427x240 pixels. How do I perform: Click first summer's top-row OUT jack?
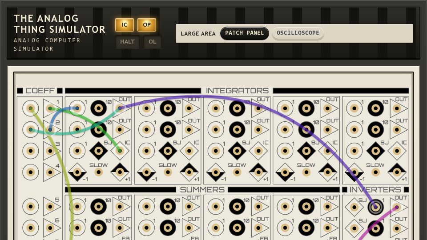pyautogui.click(x=120, y=207)
